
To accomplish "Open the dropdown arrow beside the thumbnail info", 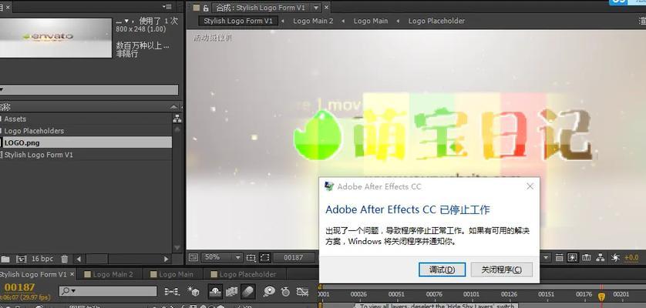I will [127, 21].
